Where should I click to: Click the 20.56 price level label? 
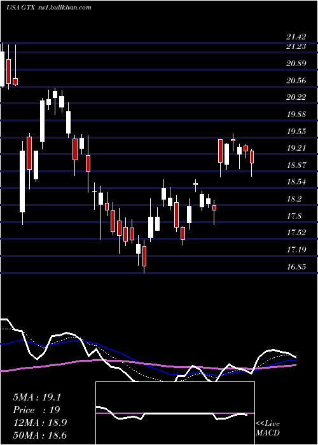tap(296, 81)
